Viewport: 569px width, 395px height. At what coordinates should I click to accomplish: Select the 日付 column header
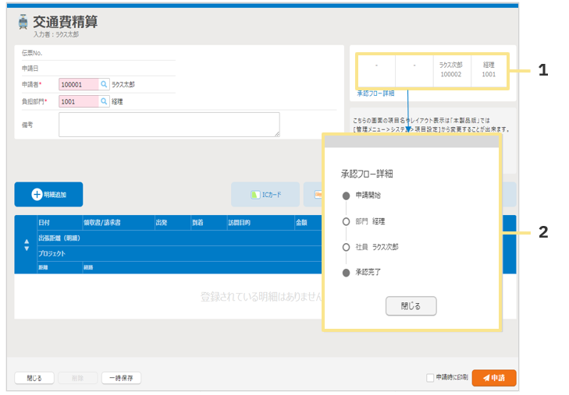coord(45,223)
